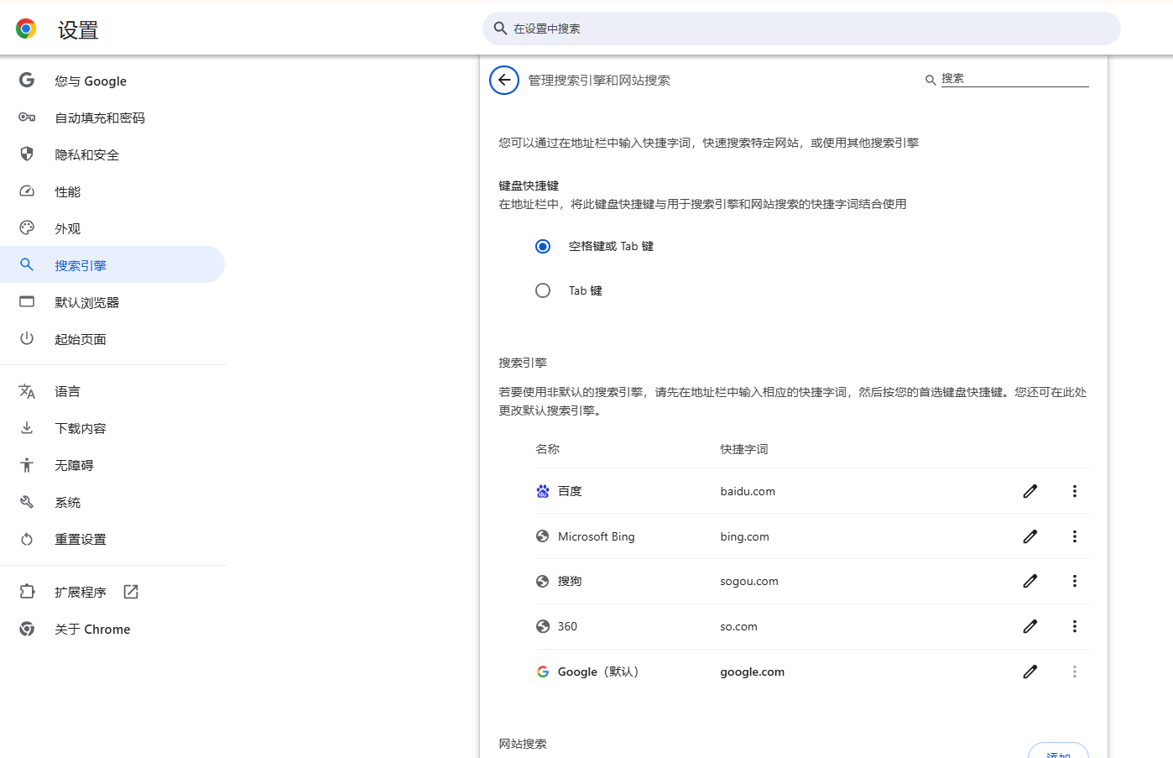Open 下载内容 settings section

(112, 428)
